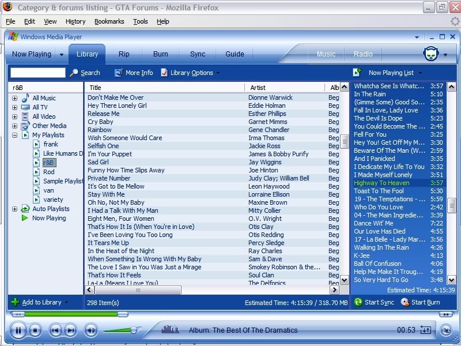Skip back to the previous track
Viewport: 461px width, 346px height.
[x=55, y=330]
